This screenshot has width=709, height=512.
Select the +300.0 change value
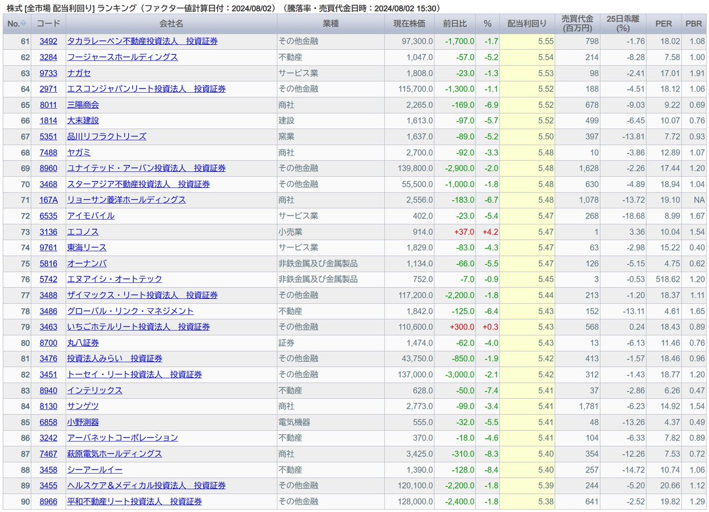click(461, 327)
